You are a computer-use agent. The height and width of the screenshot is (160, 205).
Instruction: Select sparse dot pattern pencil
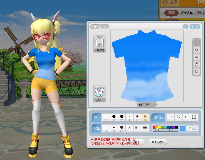click(x=129, y=128)
